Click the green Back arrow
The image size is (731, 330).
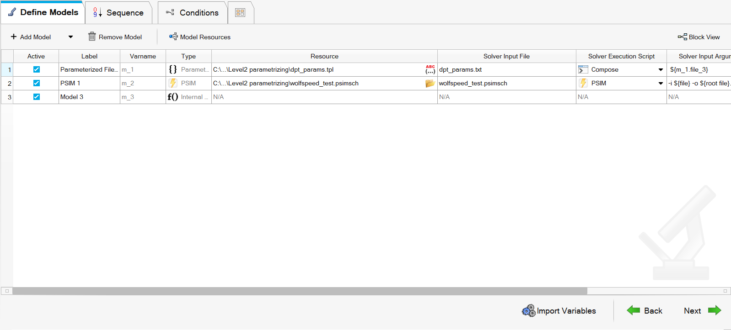pyautogui.click(x=634, y=310)
